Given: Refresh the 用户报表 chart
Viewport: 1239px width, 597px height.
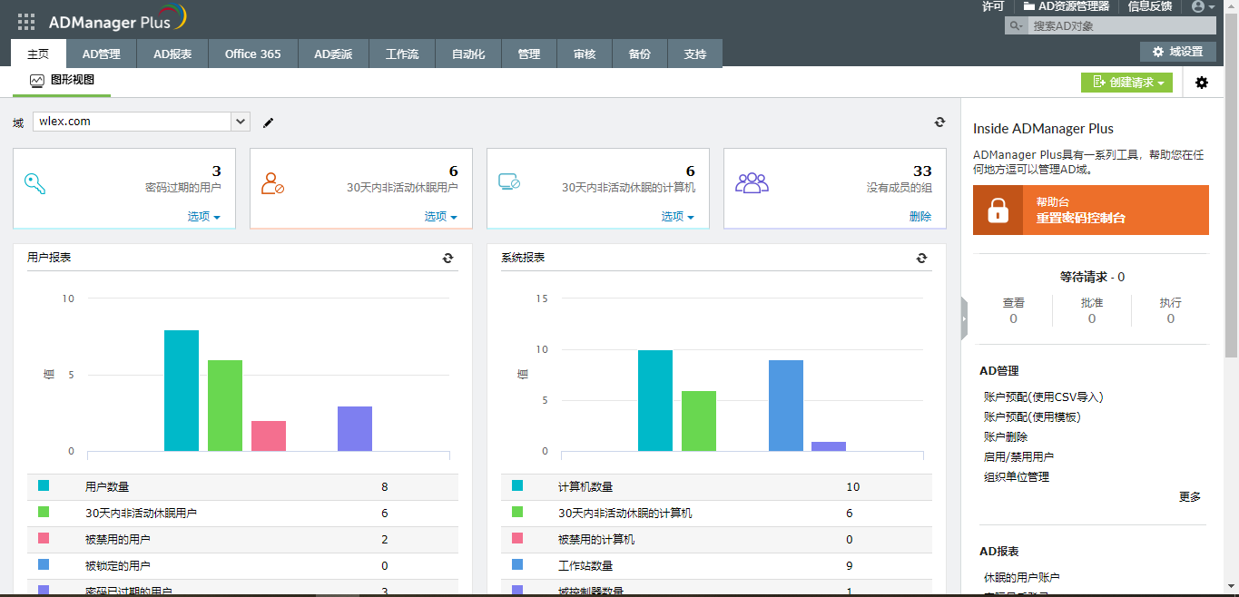Looking at the screenshot, I should click(447, 258).
